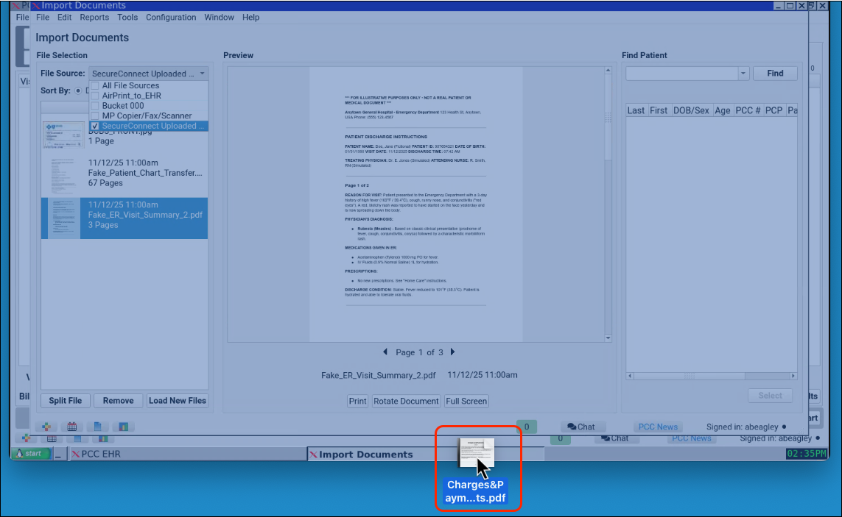This screenshot has width=842, height=517.
Task: Click the bar chart icon in Import Documents footer
Action: [124, 427]
